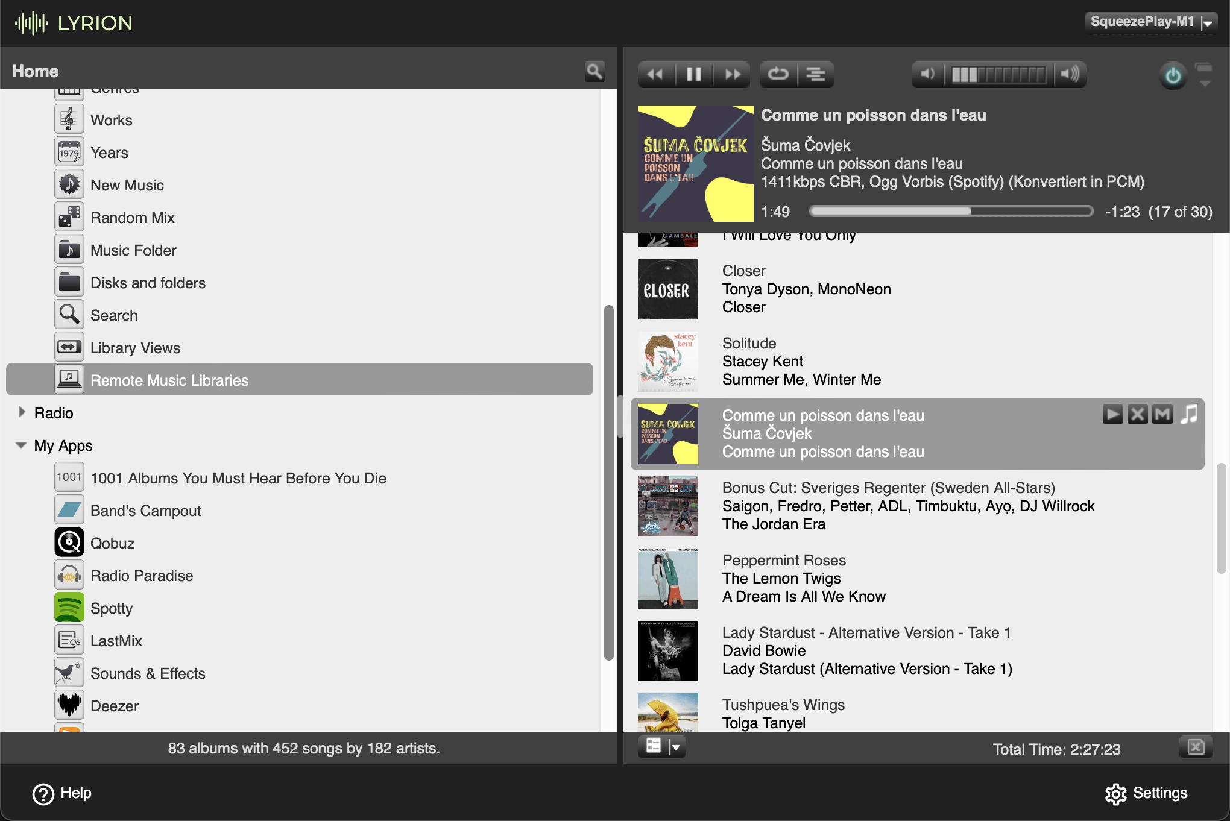Collapse the My Apps section

21,445
